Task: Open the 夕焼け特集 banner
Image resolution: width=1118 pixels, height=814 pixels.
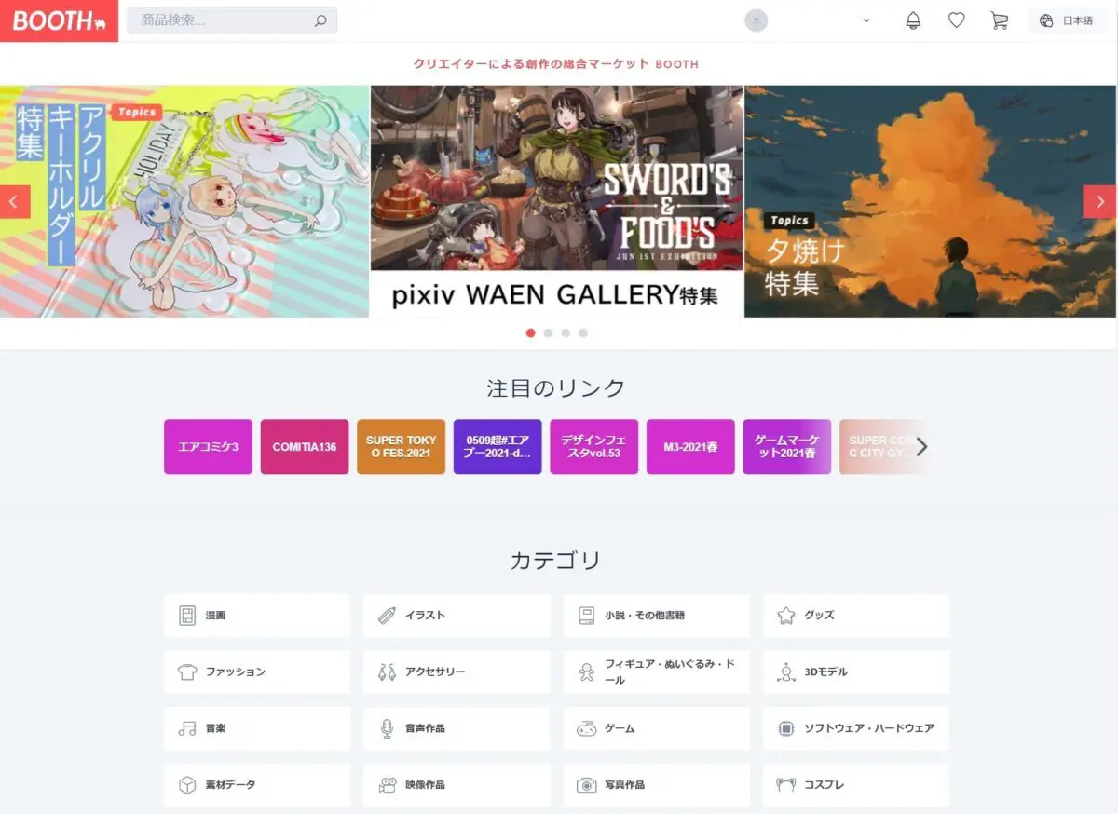Action: point(930,201)
